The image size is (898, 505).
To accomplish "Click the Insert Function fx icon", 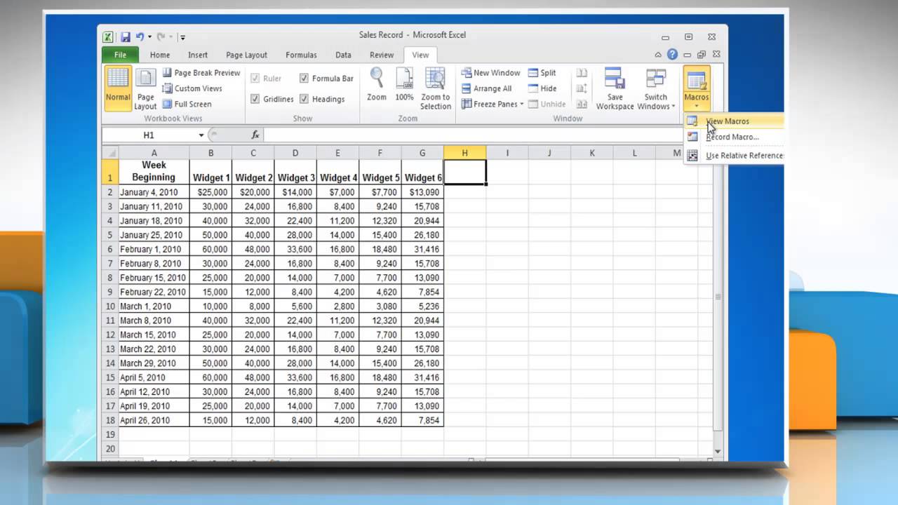I will (x=255, y=135).
